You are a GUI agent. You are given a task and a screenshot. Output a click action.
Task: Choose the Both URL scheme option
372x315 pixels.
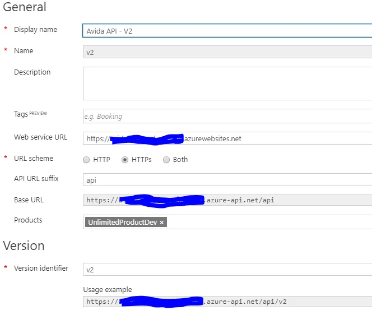point(166,160)
